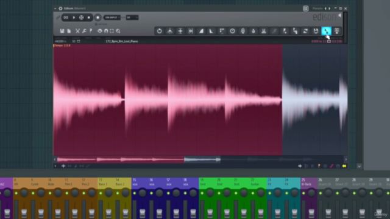Open the Edison plugin options gear
Screen dimensions: 390x219
(x=60, y=9)
